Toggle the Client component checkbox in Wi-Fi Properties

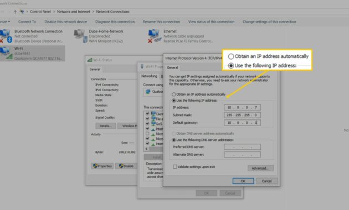tap(147, 113)
